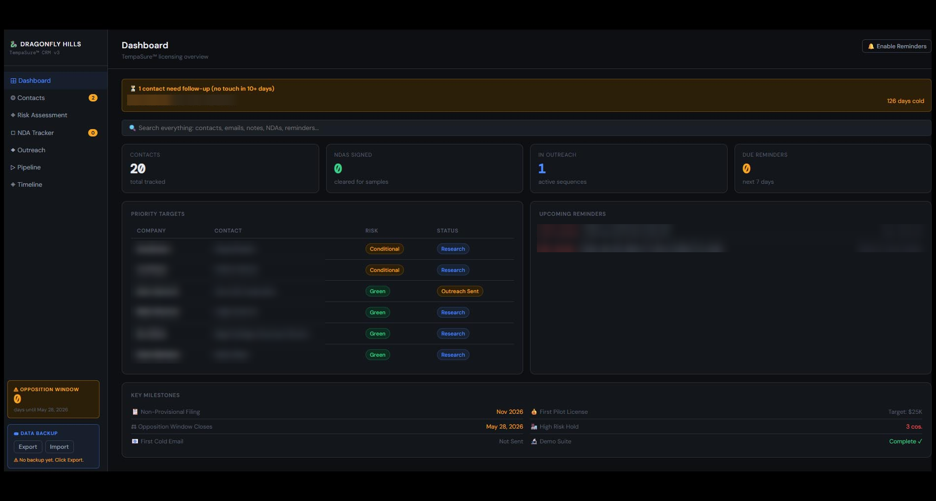The height and width of the screenshot is (501, 936).
Task: Click the '126 days cold' text
Action: click(905, 101)
